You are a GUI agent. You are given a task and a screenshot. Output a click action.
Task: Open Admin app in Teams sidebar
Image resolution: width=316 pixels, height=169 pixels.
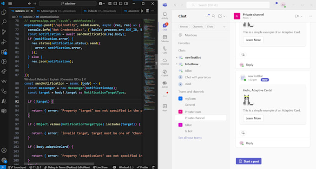tap(165, 84)
